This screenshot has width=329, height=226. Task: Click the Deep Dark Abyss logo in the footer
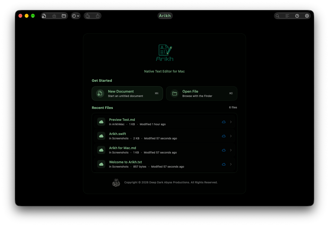tap(116, 183)
